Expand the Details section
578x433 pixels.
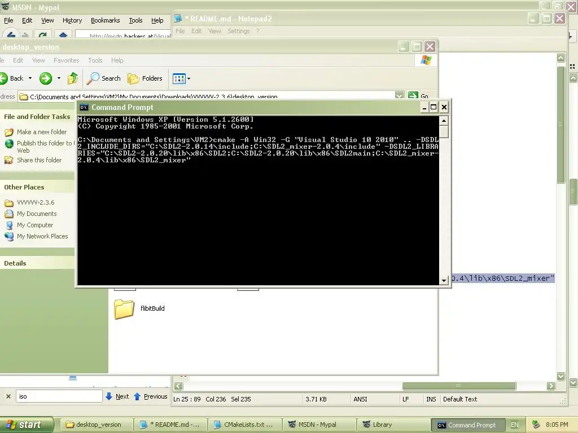tap(37, 263)
